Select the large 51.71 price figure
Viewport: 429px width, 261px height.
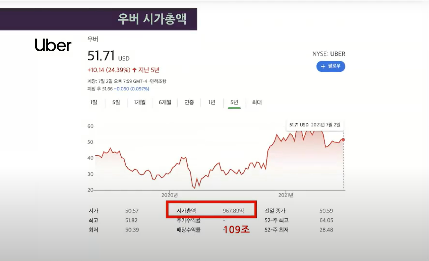pos(101,56)
